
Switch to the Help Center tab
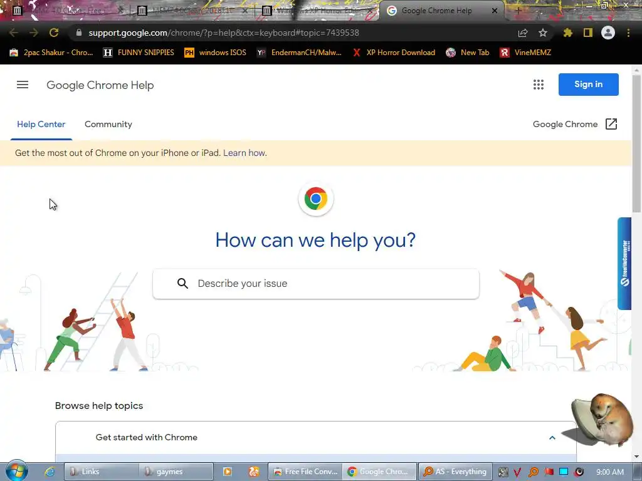pyautogui.click(x=41, y=125)
